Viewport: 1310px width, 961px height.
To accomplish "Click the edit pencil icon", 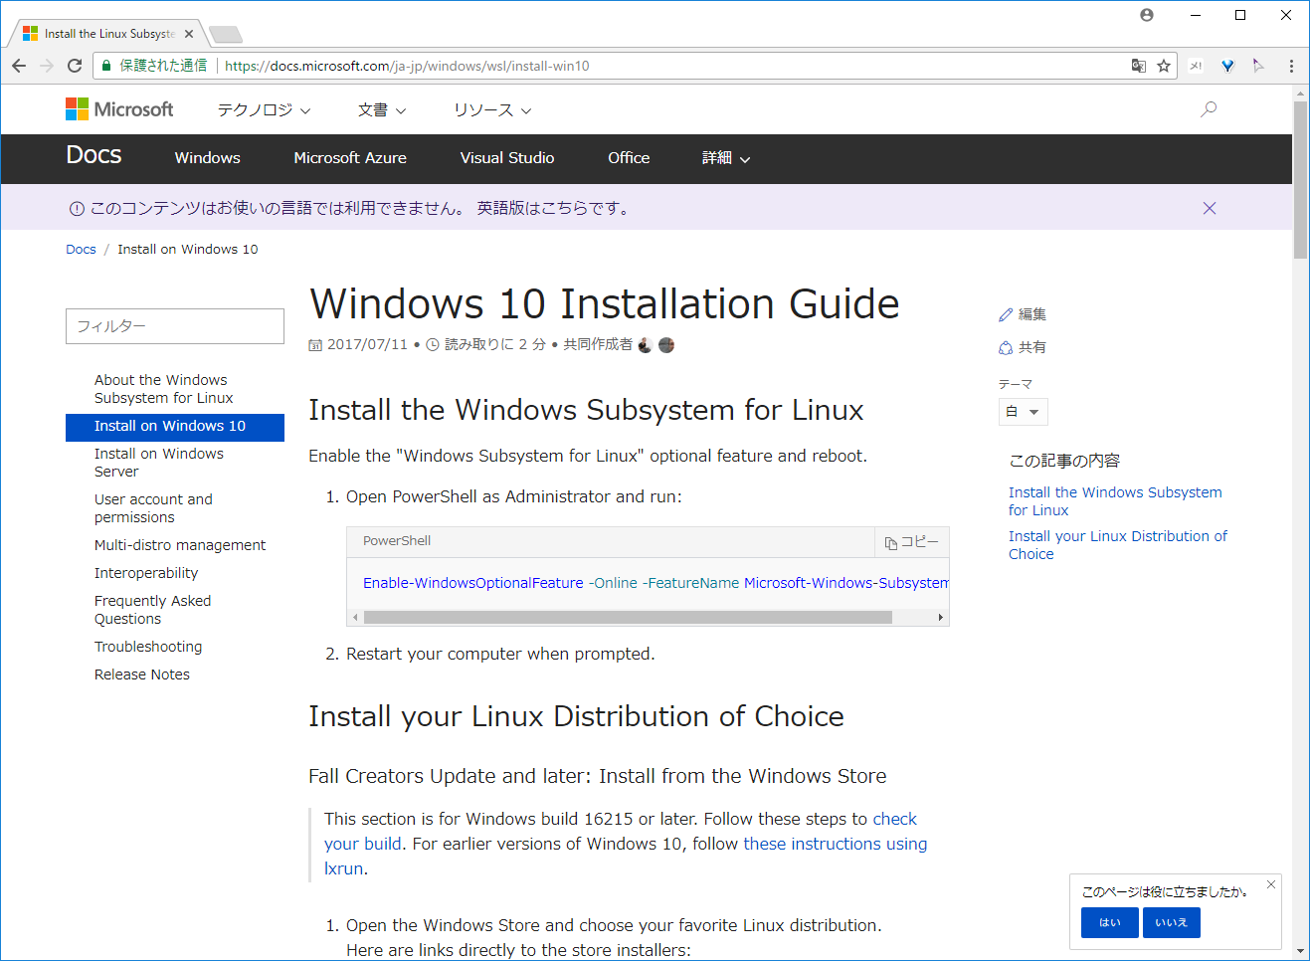I will coord(1006,314).
